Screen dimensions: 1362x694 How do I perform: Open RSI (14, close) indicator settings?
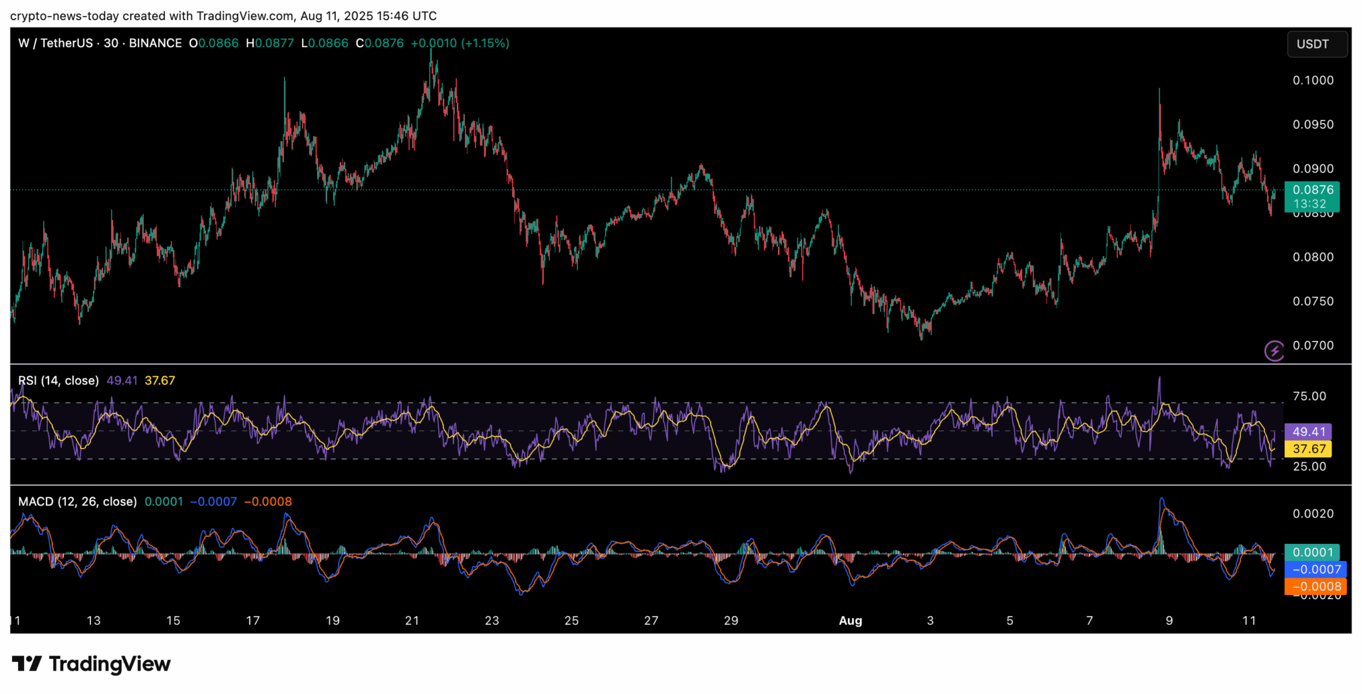pos(57,380)
